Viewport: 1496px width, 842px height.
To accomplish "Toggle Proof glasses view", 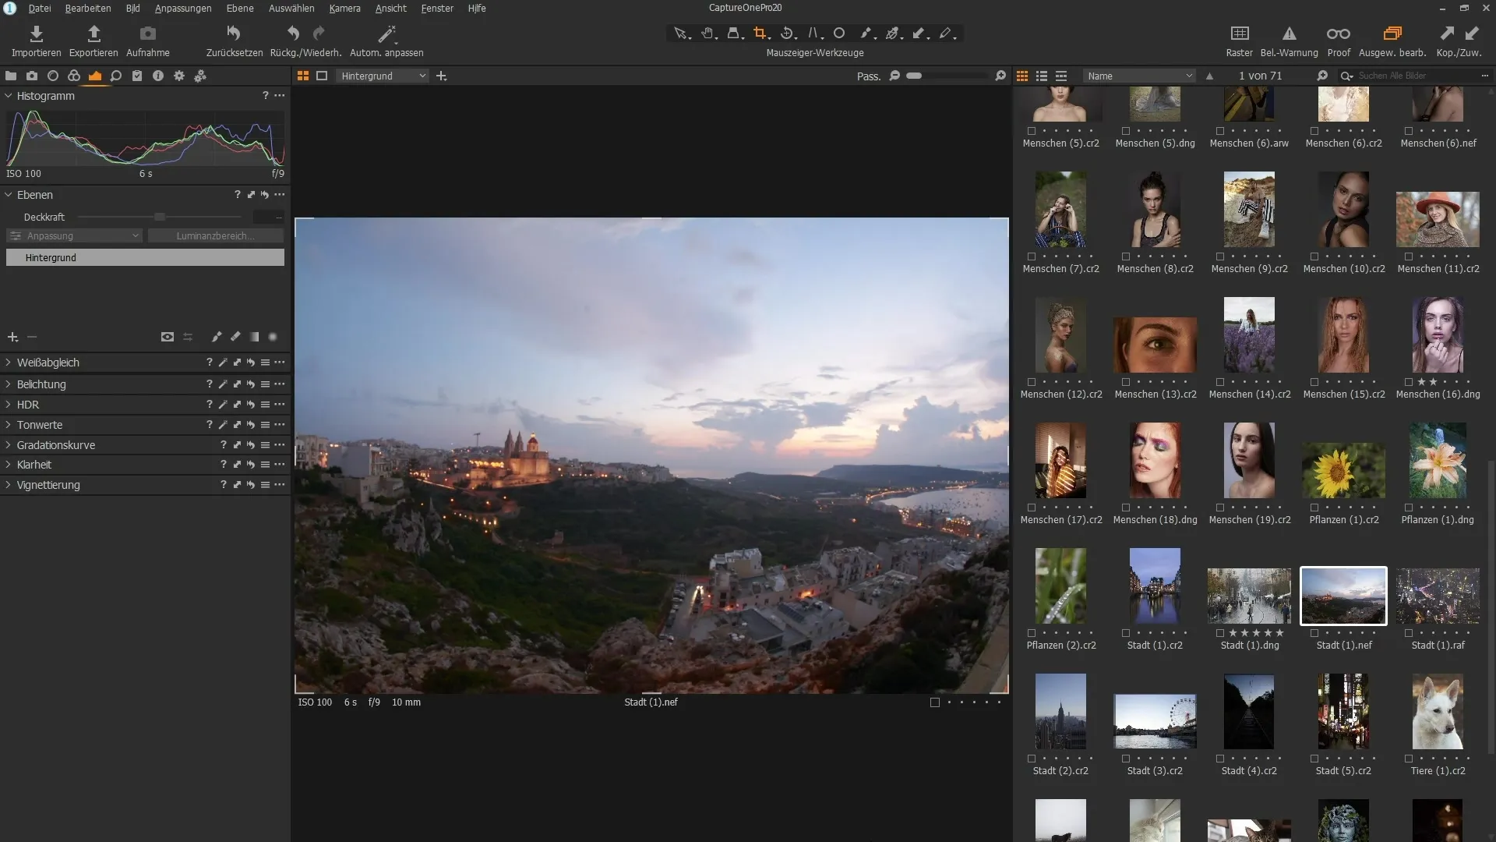I will pos(1339,34).
